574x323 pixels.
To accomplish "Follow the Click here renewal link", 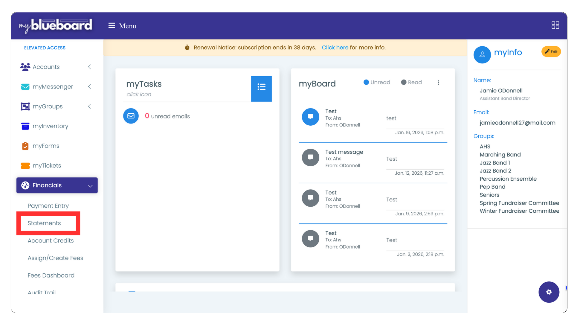I will coord(335,48).
